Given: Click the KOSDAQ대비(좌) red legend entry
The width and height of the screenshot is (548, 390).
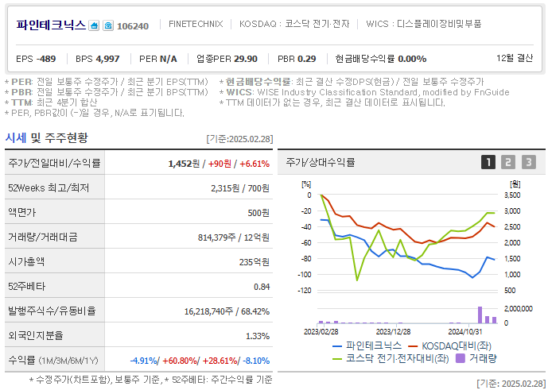Looking at the screenshot, I should pyautogui.click(x=450, y=346).
